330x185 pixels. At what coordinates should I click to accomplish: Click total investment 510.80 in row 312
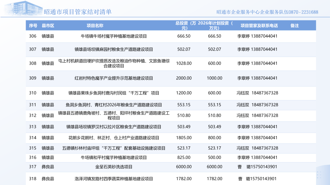tap(184, 115)
